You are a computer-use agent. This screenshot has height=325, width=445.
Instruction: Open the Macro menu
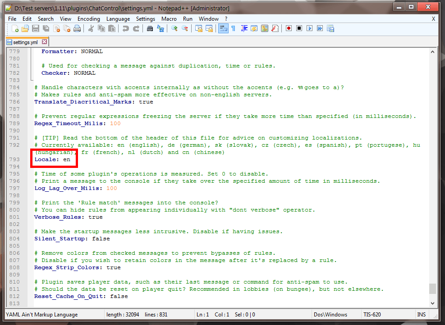click(x=169, y=19)
